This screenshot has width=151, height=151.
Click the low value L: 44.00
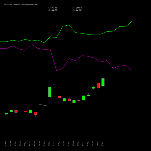pos(77,10)
